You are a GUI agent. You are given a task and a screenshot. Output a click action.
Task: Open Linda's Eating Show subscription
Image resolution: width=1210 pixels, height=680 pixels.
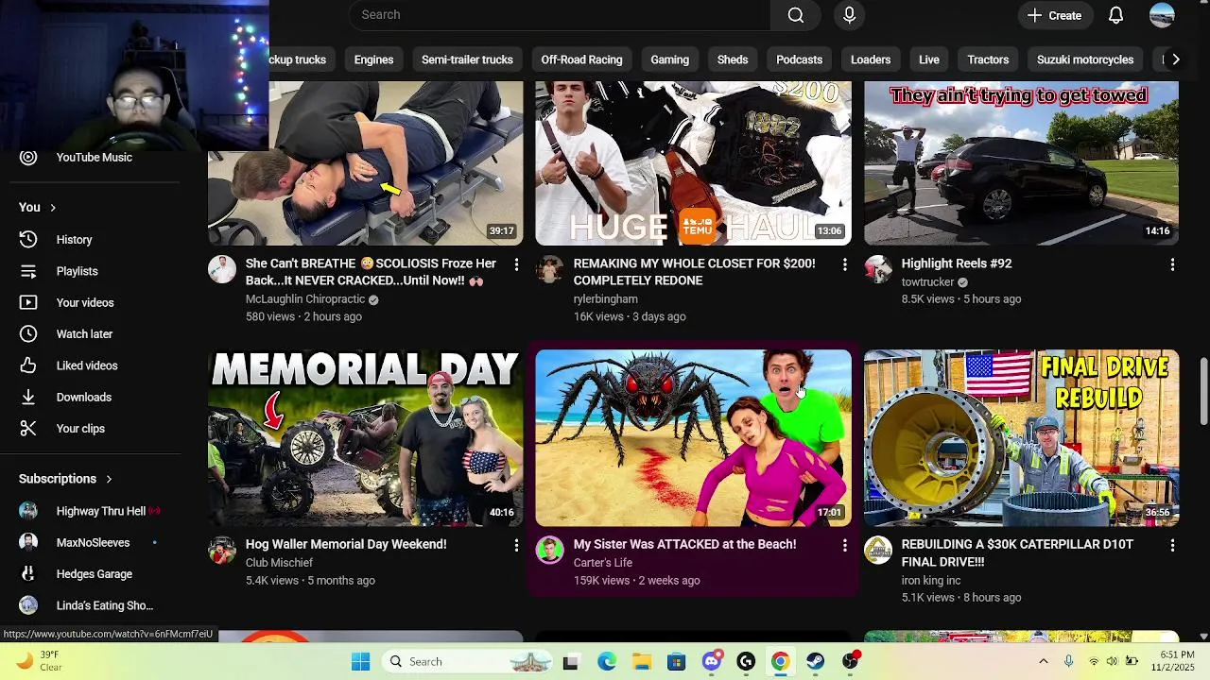point(104,605)
